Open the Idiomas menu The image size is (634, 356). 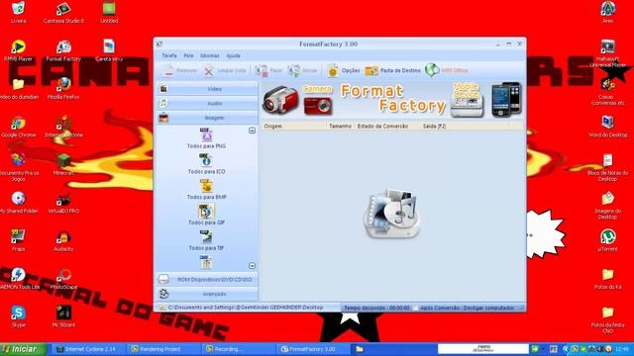point(209,55)
